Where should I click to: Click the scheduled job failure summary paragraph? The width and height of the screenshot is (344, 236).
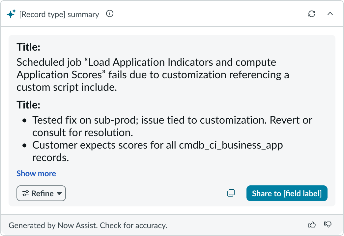pos(153,75)
